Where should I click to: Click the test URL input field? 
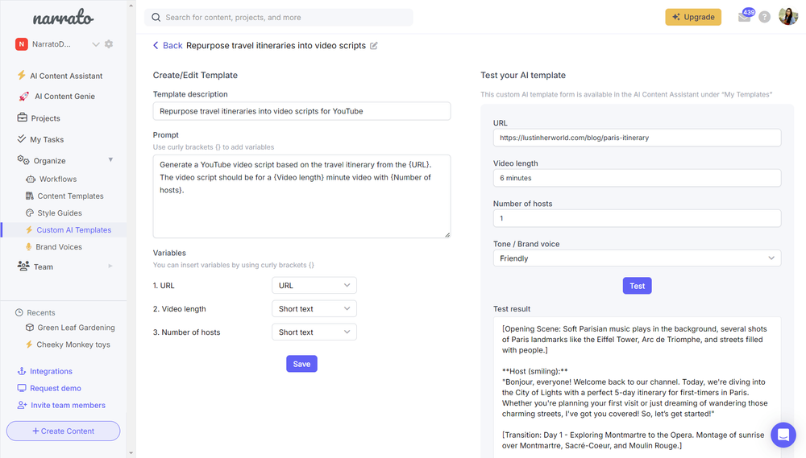(637, 138)
